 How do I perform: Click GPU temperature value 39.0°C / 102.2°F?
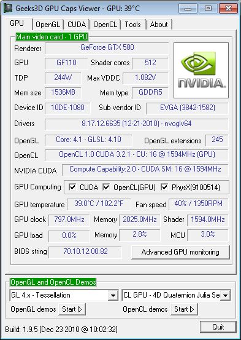click(99, 204)
